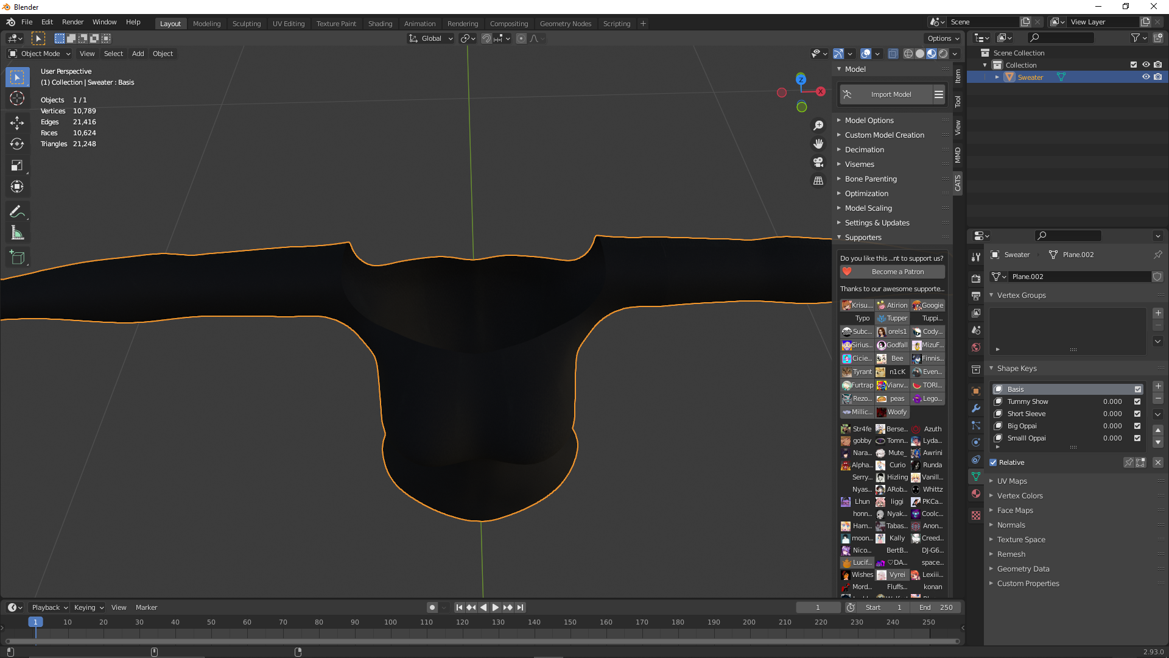Open the MMD sidebar tab
The image size is (1169, 658).
coord(958,155)
